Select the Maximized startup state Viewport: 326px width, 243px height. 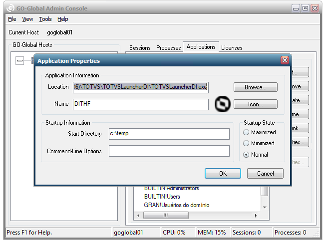point(246,132)
